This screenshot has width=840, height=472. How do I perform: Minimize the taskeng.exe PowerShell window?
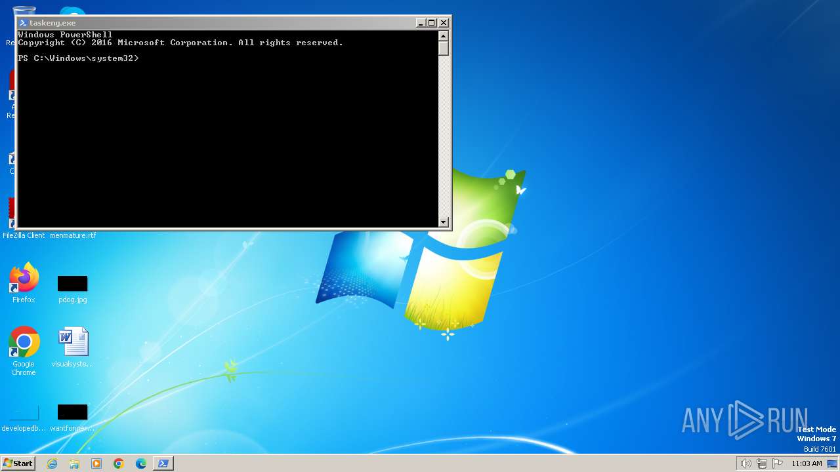click(x=421, y=23)
